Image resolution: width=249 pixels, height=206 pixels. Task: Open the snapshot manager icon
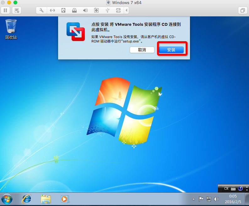(17, 10)
